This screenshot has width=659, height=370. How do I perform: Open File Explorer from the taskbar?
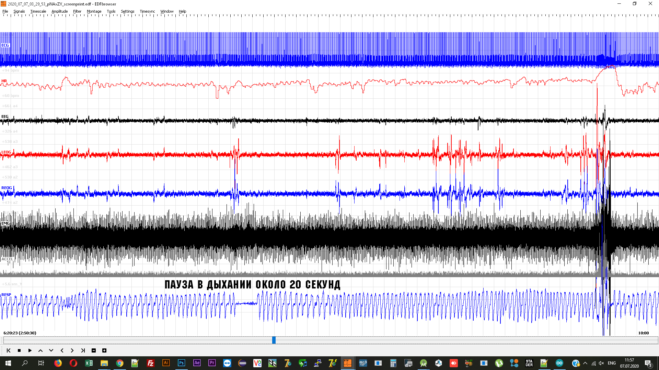point(104,363)
